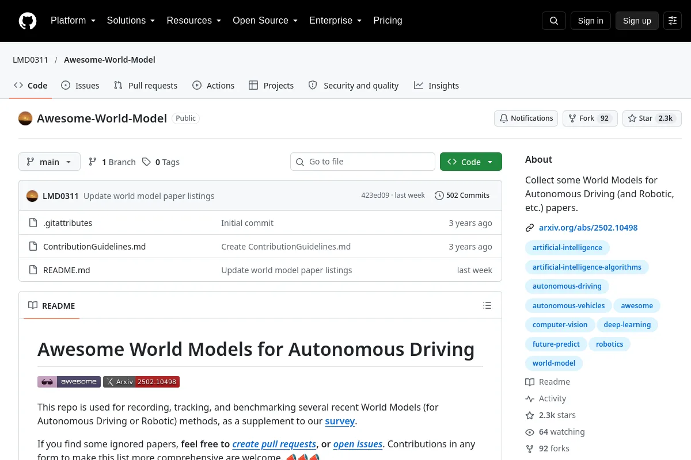Open the arxiv.org/abs/2502.10498 link
The image size is (691, 460).
588,228
